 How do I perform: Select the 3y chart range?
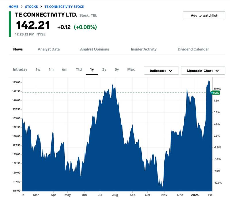104,69
